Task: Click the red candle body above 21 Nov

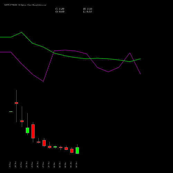Action: (x=22, y=121)
